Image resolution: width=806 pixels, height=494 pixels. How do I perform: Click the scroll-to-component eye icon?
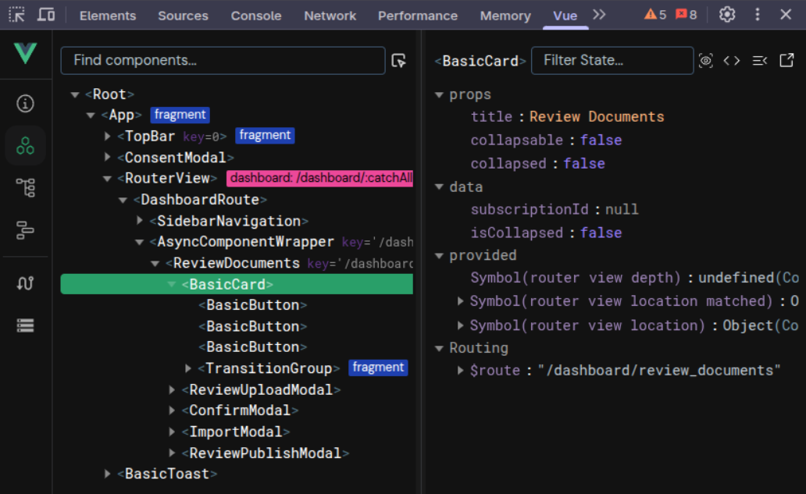coord(706,60)
